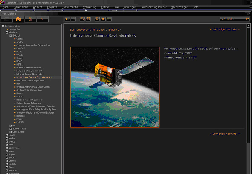
Task: Expand the ISS tree node
Action: click(11, 126)
